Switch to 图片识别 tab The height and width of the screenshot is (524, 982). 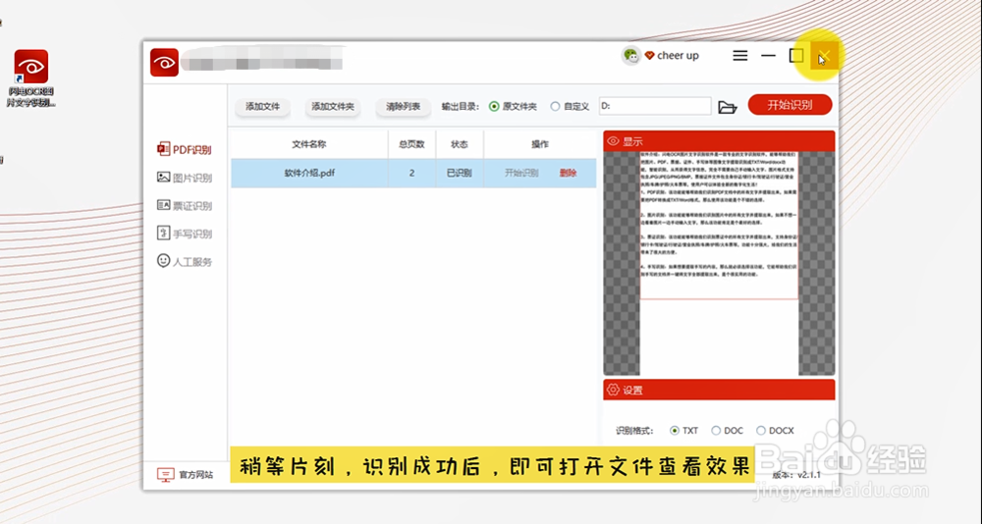(x=185, y=178)
